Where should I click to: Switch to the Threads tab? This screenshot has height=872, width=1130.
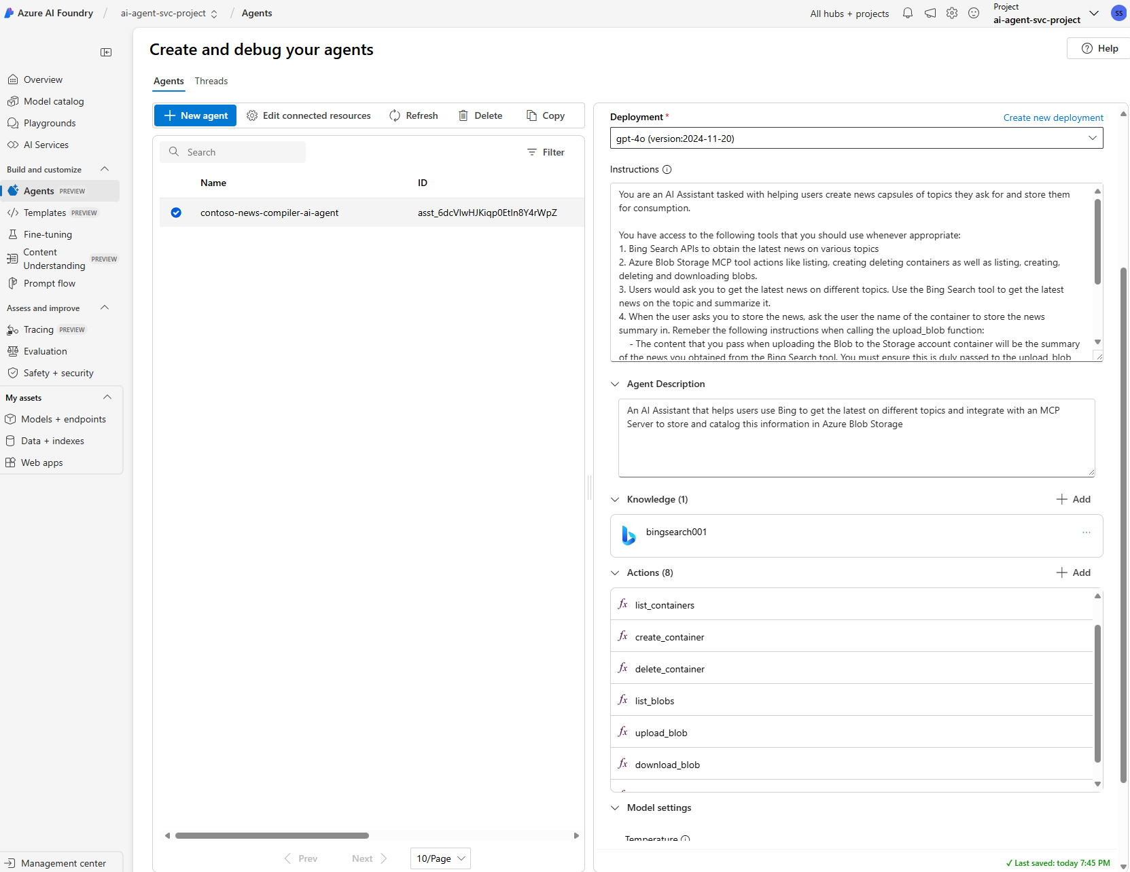[211, 81]
